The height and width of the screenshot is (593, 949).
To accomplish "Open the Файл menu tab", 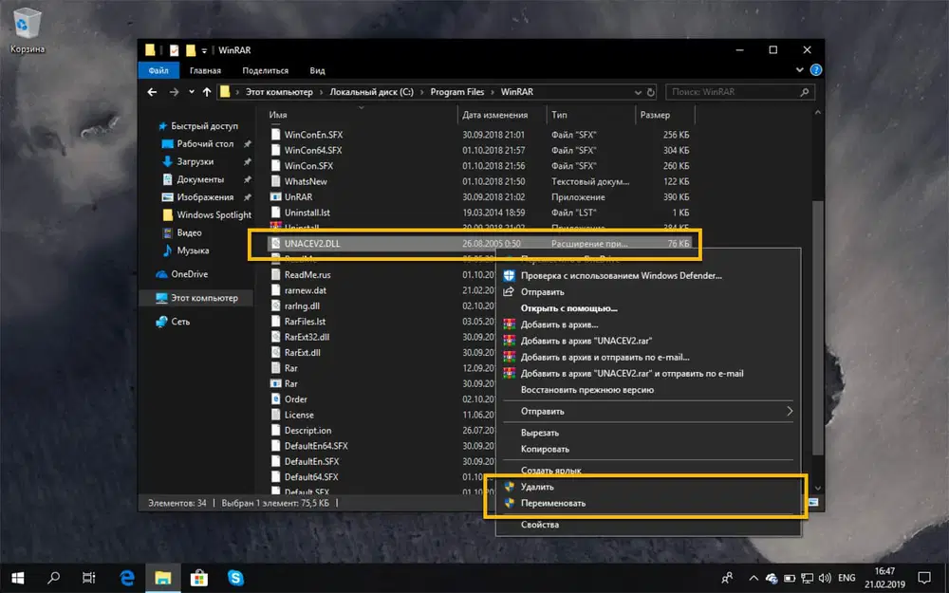I will coord(158,70).
